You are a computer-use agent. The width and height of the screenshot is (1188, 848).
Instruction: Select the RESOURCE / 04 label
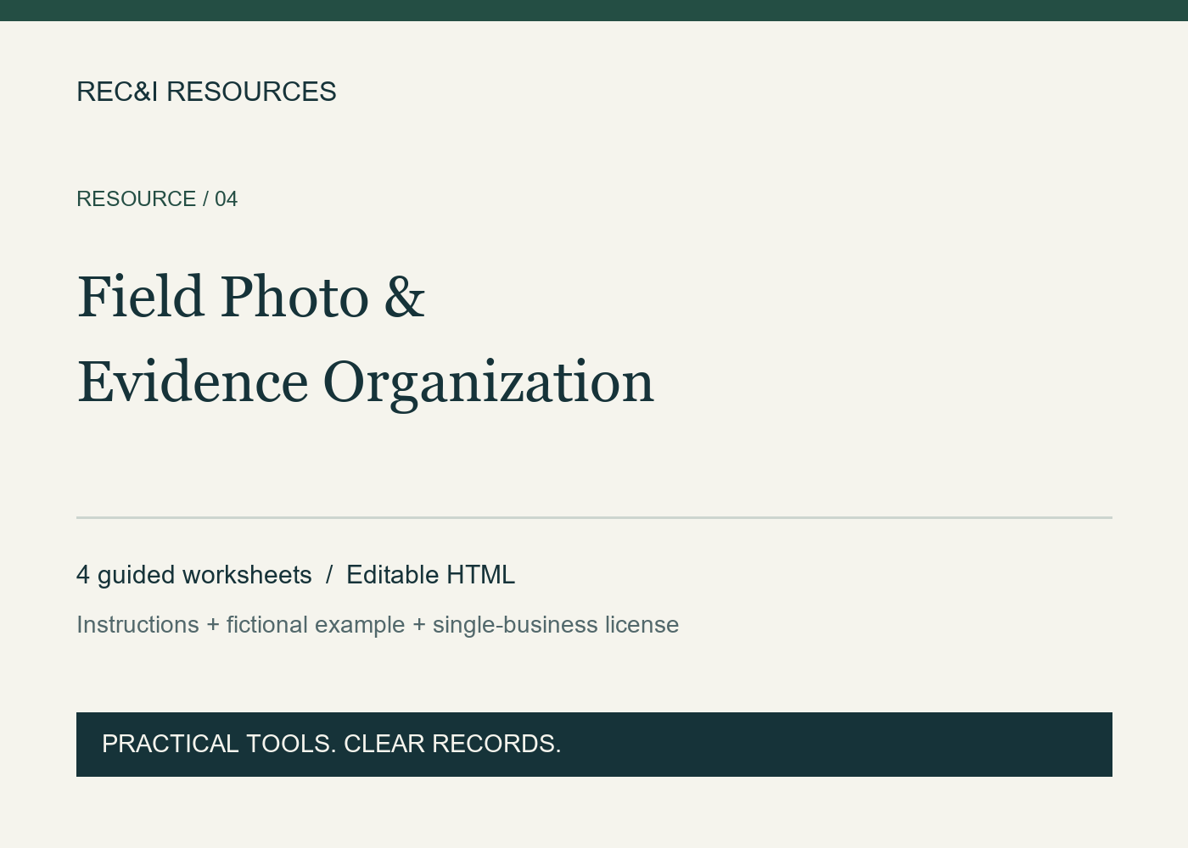tap(157, 199)
